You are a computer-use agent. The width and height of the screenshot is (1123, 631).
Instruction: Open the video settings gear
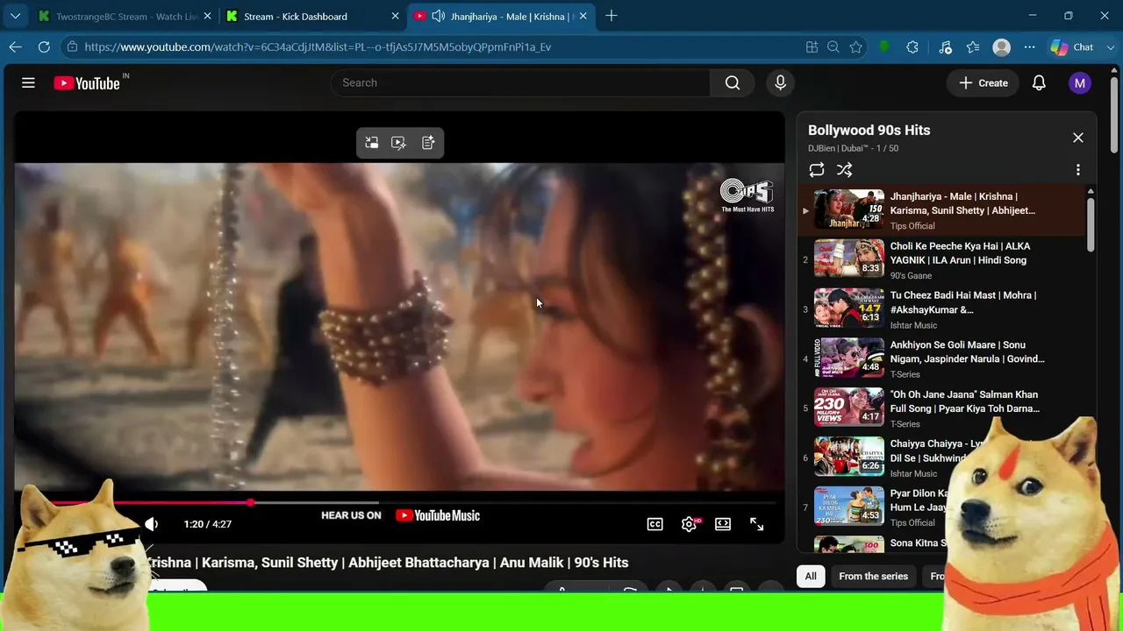pos(690,524)
